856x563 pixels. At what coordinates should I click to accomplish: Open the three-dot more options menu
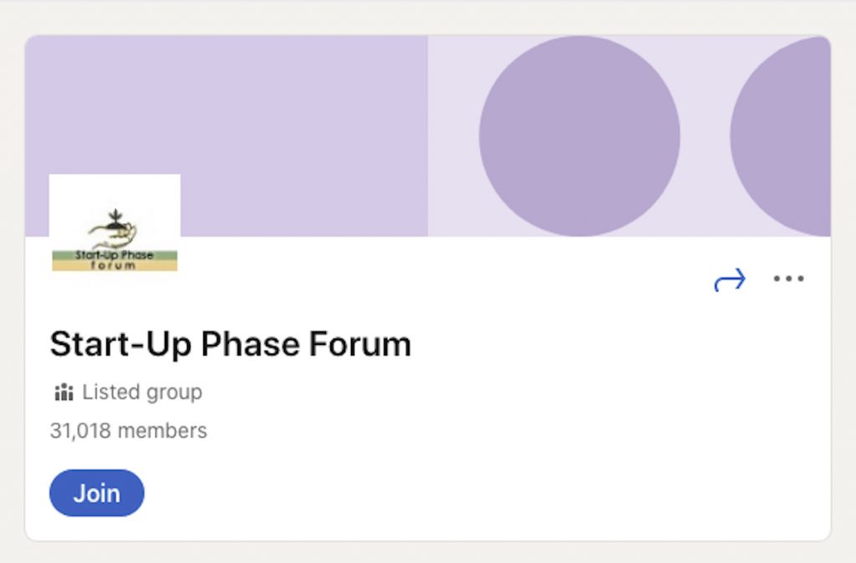[788, 279]
